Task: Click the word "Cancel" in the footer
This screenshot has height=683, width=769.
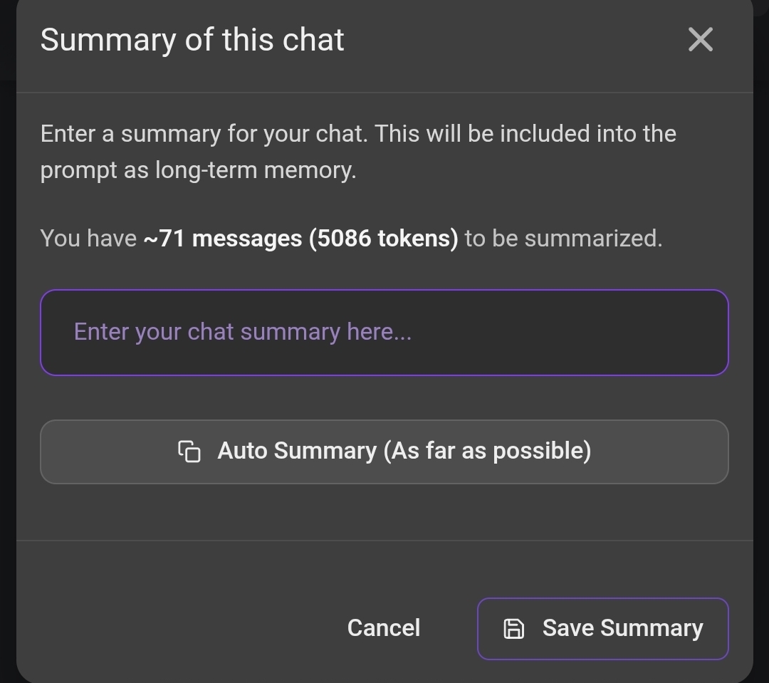Action: (384, 628)
